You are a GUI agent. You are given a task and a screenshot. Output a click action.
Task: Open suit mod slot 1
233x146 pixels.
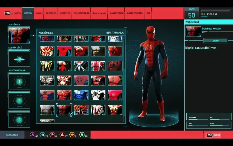pos(19,81)
